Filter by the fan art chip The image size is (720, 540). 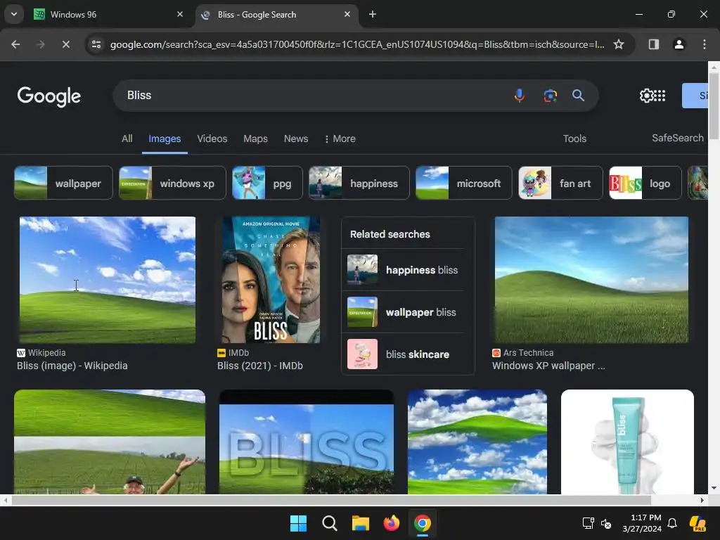coord(560,184)
